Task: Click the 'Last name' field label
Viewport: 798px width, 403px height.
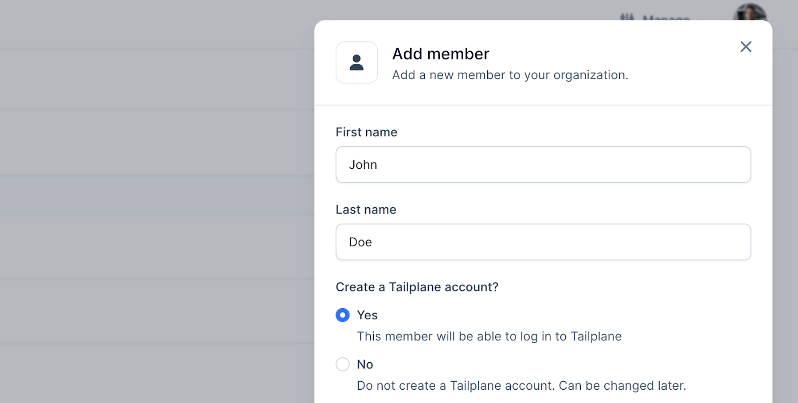Action: [x=366, y=209]
